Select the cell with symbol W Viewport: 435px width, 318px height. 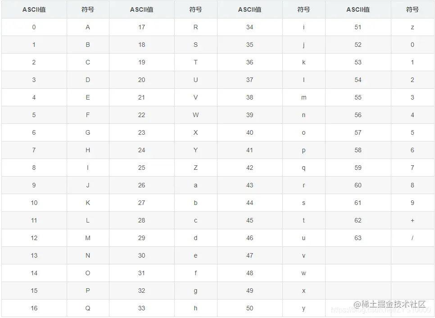pyautogui.click(x=196, y=115)
